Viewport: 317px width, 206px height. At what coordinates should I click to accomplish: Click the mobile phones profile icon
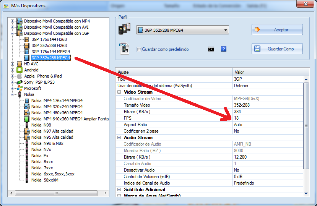(124, 29)
